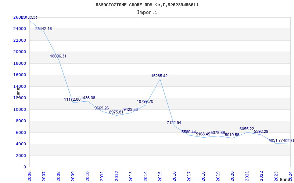Click the 24000 y-axis tick label
This screenshot has height=183, width=294.
click(20, 29)
